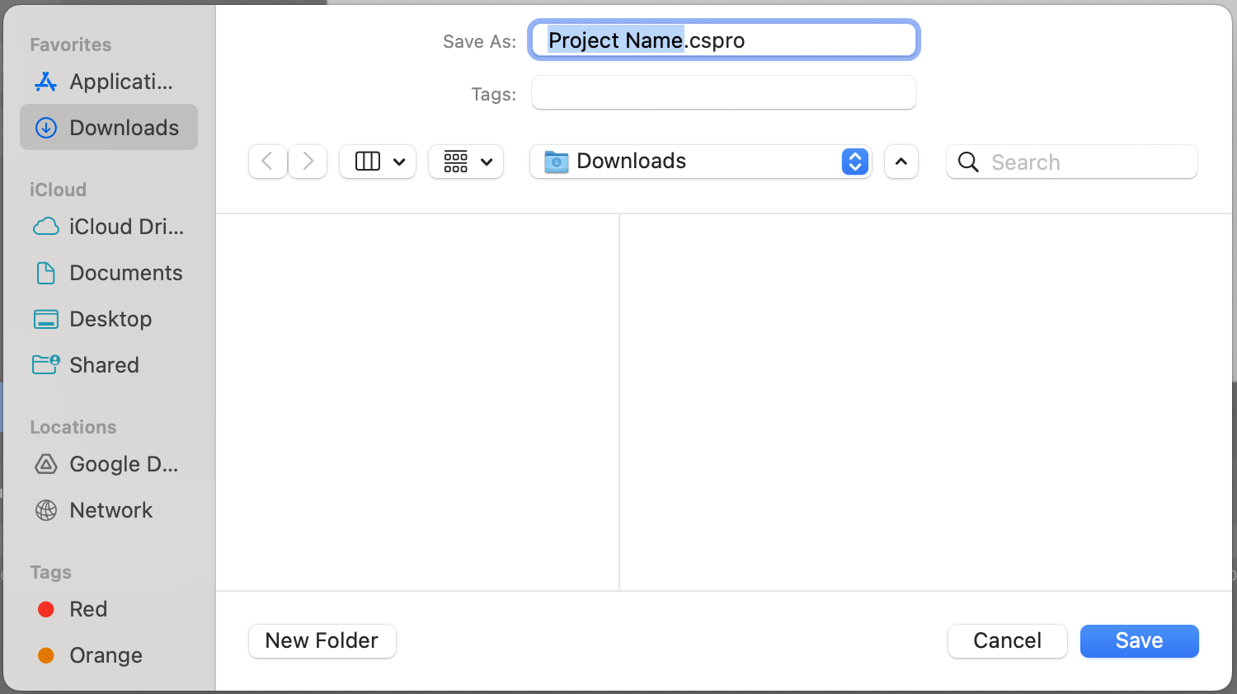This screenshot has height=694, width=1237.
Task: Create a New Folder
Action: click(x=322, y=640)
